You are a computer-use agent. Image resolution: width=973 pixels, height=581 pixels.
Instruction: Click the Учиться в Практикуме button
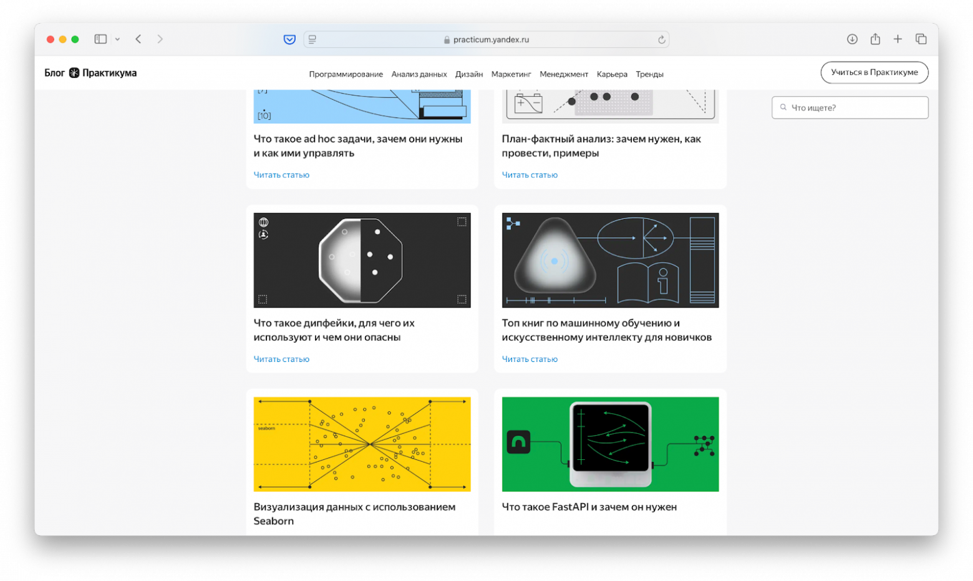click(x=874, y=72)
